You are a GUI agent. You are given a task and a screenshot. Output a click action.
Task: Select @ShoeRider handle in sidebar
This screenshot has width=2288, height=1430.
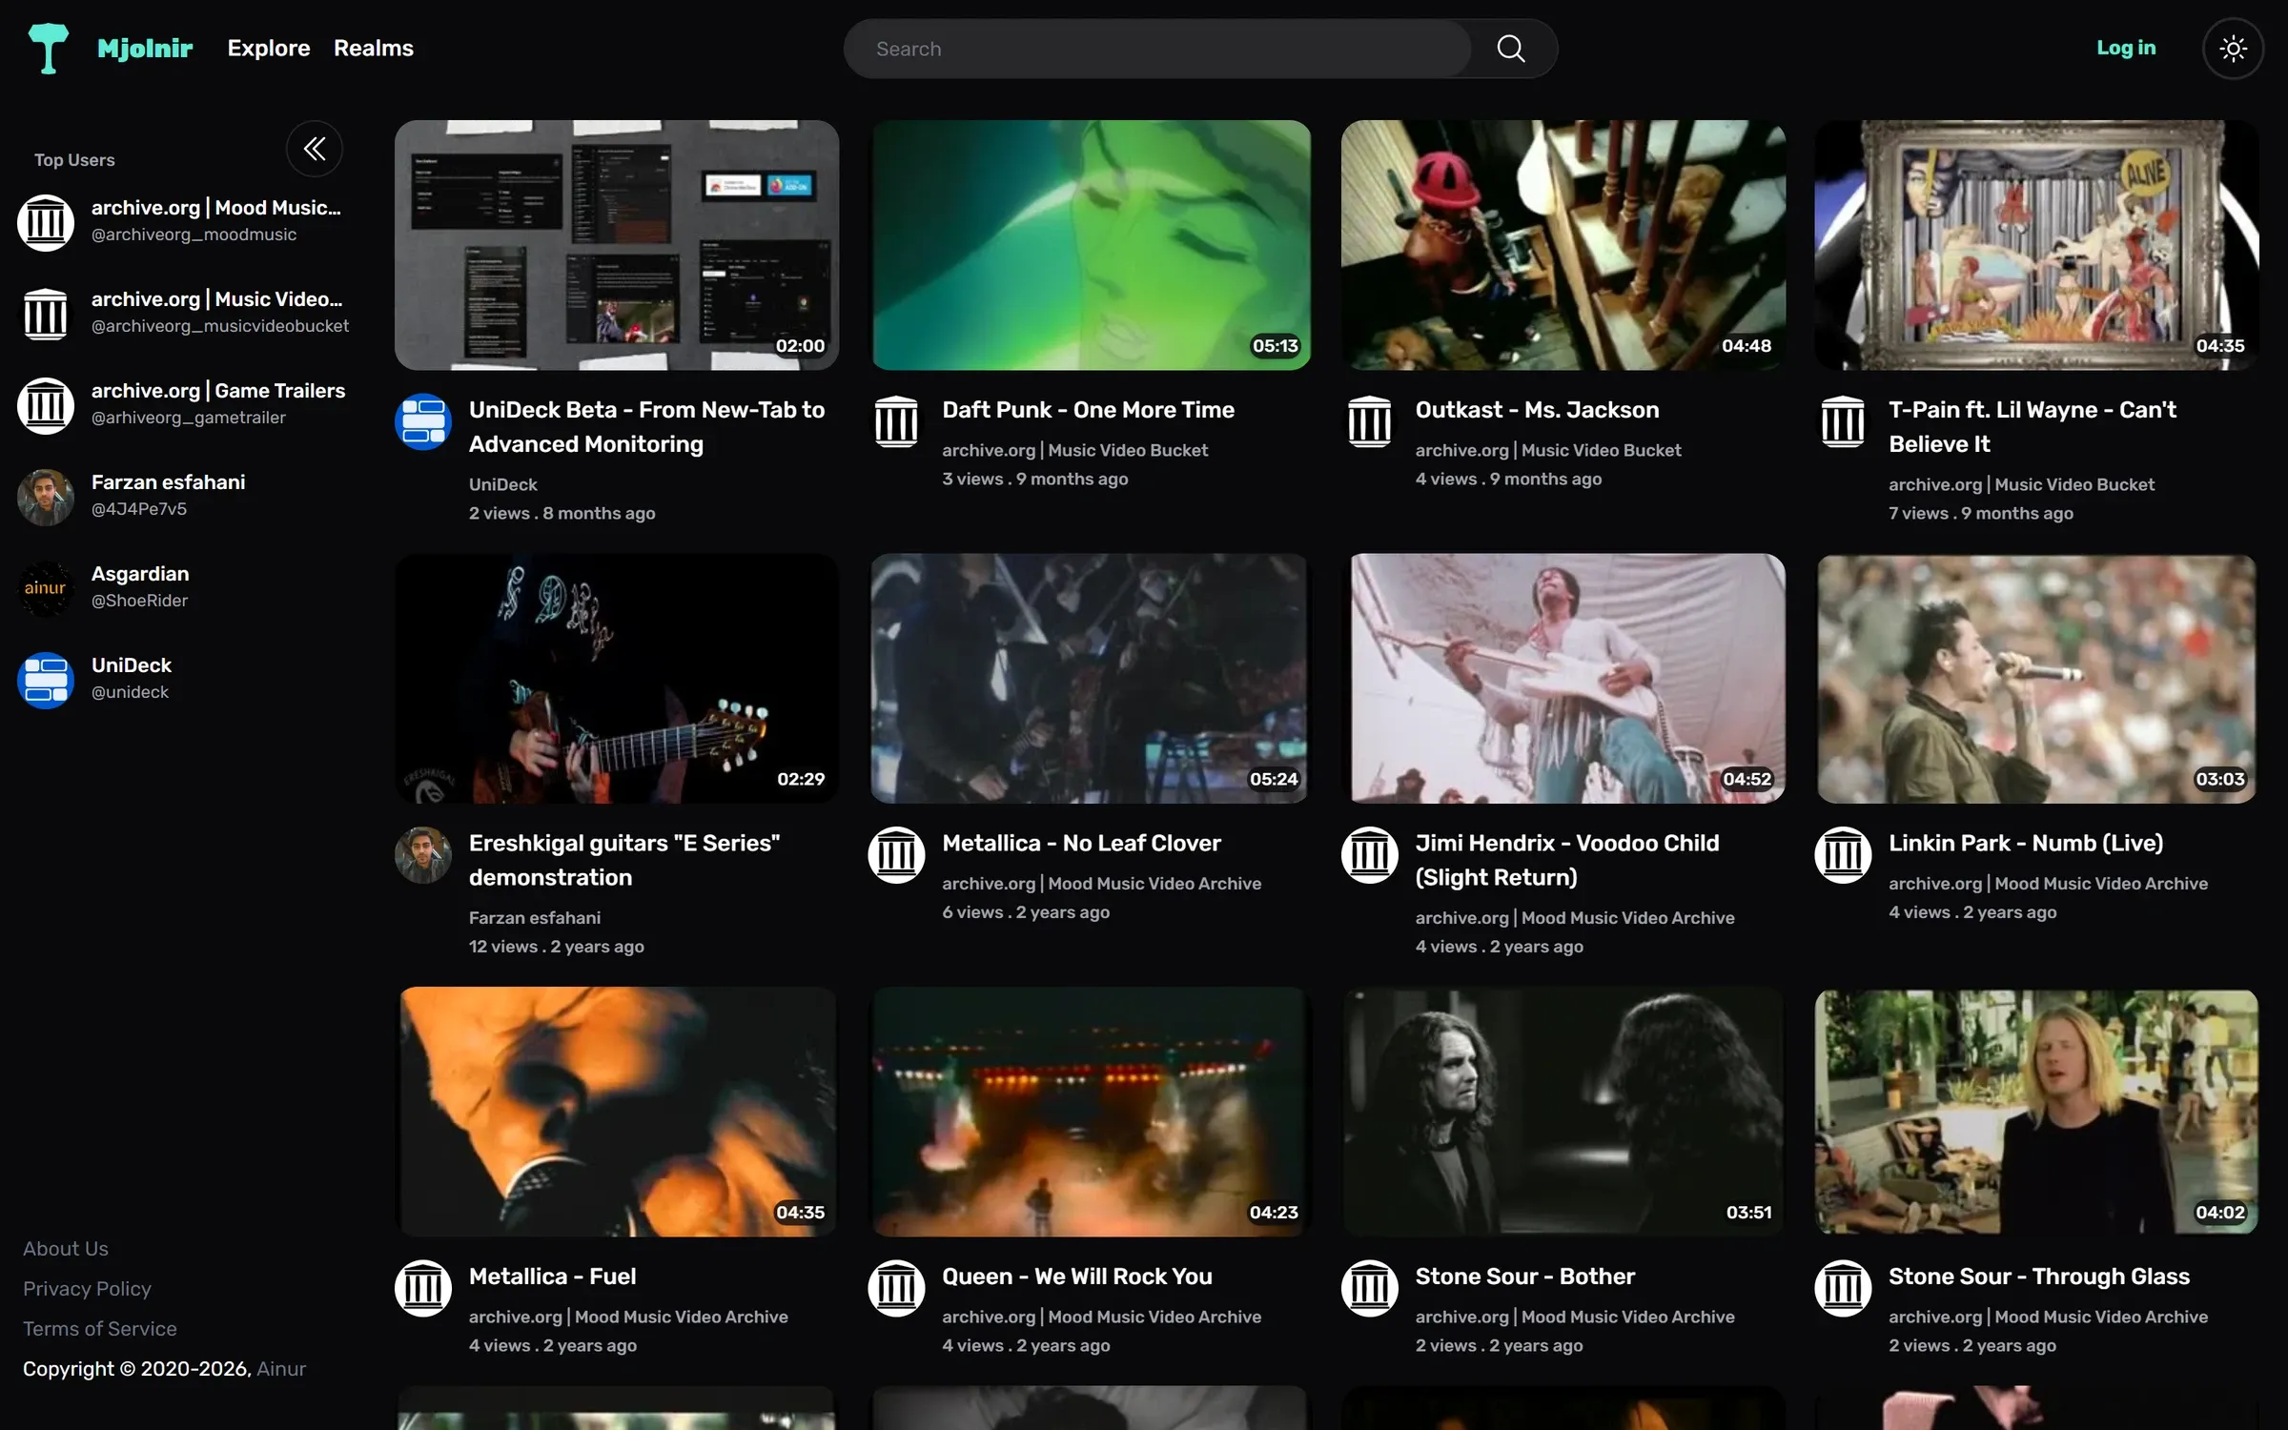[139, 601]
